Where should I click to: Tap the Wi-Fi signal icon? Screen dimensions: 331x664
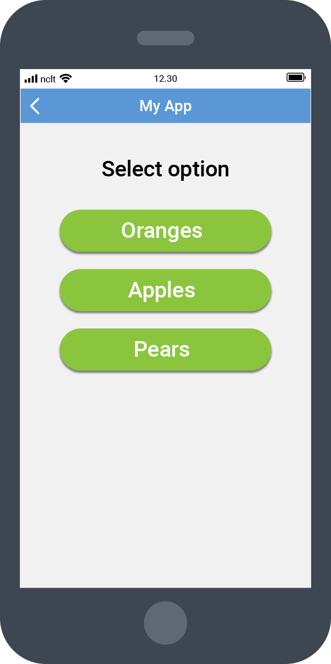pyautogui.click(x=66, y=78)
